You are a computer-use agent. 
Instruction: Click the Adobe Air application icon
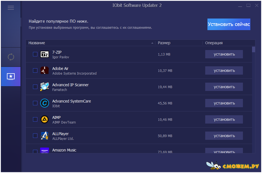pos(45,70)
